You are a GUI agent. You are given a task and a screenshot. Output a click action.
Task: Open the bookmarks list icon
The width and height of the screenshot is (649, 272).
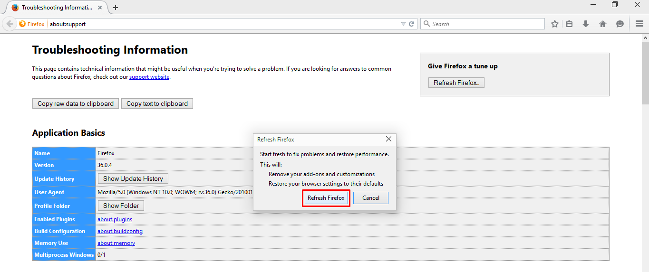pyautogui.click(x=569, y=24)
